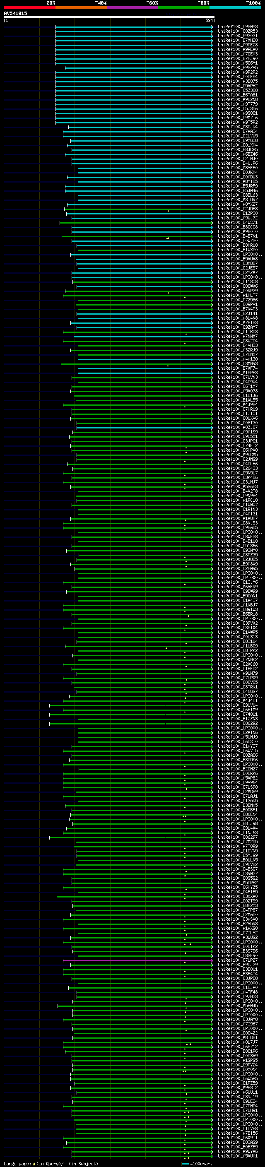Image resolution: width=265 pixels, height=1167 pixels.
Task: Select label UniRef100_A6BZ46
Action: point(237,154)
